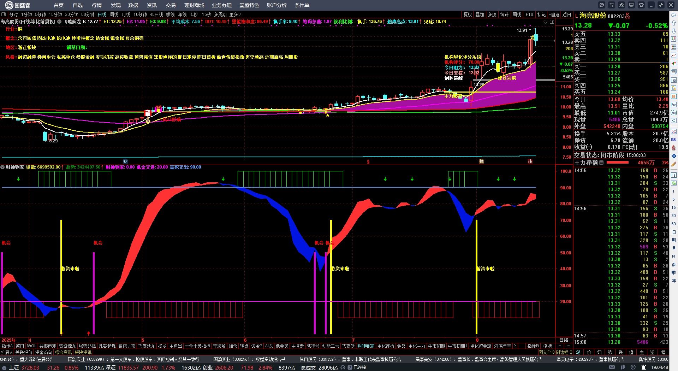The image size is (678, 371).
Task: Open the 模板 template button
Action: [548, 346]
